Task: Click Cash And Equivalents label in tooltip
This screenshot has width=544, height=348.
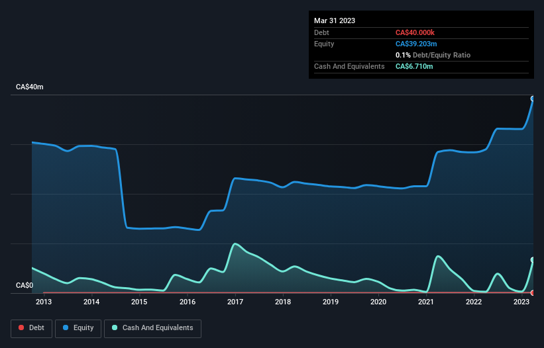Action: coord(349,66)
